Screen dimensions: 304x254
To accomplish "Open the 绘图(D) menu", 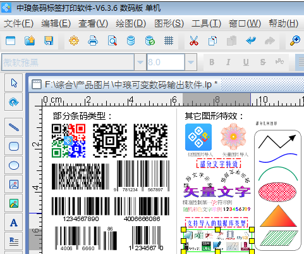I will point(131,23).
